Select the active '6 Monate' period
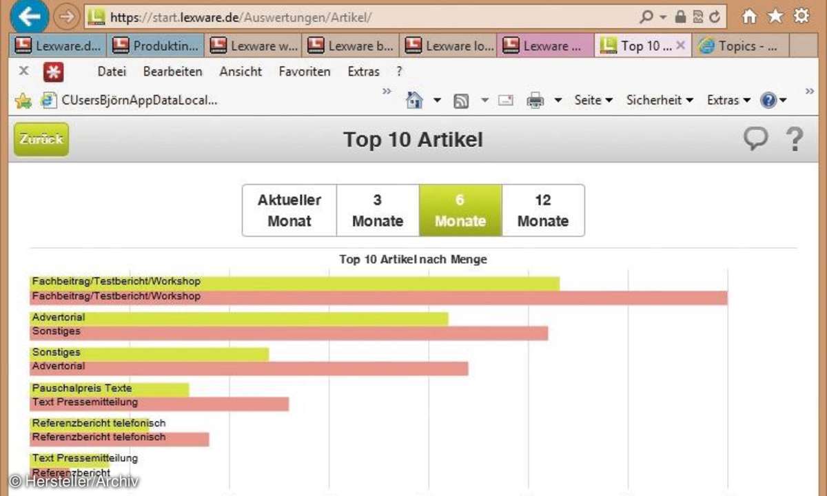 point(460,210)
